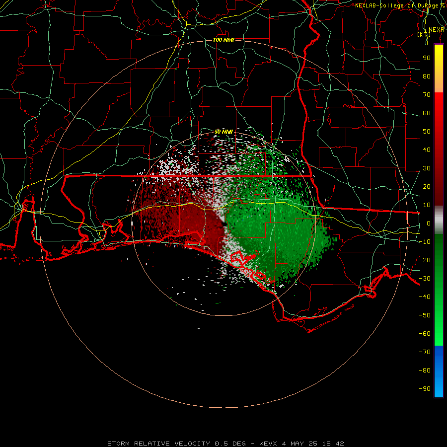Click the "-70" value on the velocity scale
The width and height of the screenshot is (447, 447).
click(x=425, y=352)
